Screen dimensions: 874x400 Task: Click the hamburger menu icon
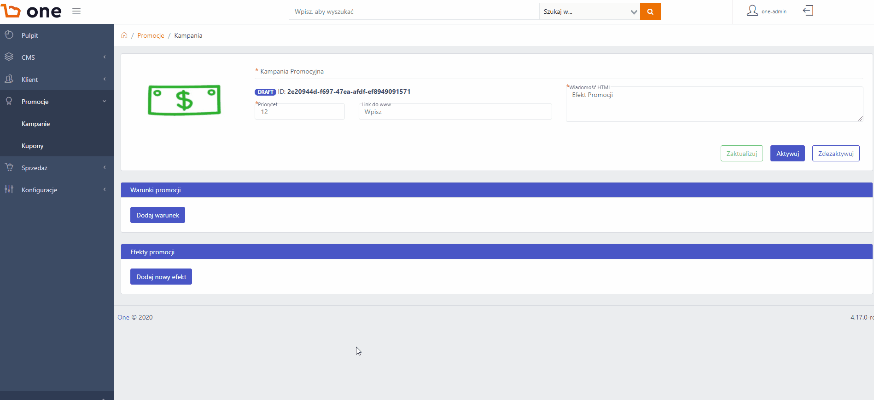(x=76, y=11)
